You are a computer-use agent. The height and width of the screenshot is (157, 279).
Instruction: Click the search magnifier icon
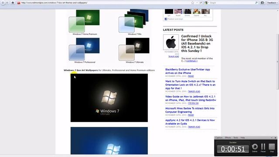pyautogui.click(x=256, y=3)
